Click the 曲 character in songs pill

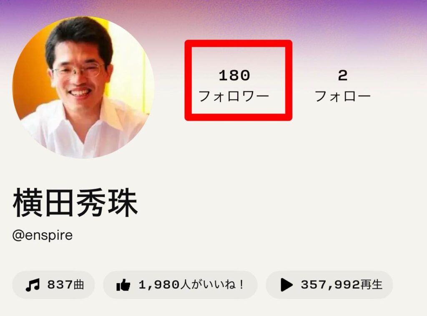tap(78, 285)
